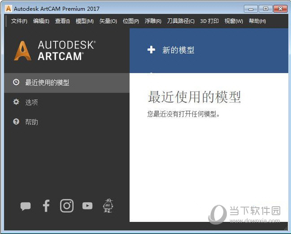291x234 pixels.
Task: Open the 文件(F) menu
Action: pos(19,21)
